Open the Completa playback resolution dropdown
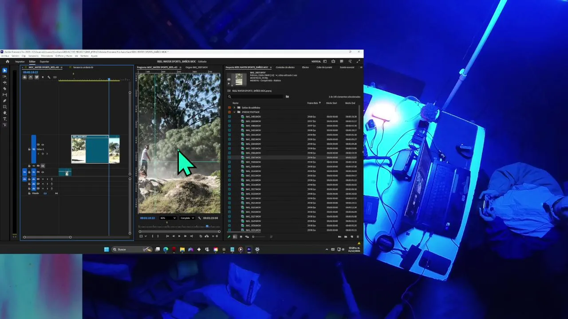The image size is (568, 319). click(187, 218)
